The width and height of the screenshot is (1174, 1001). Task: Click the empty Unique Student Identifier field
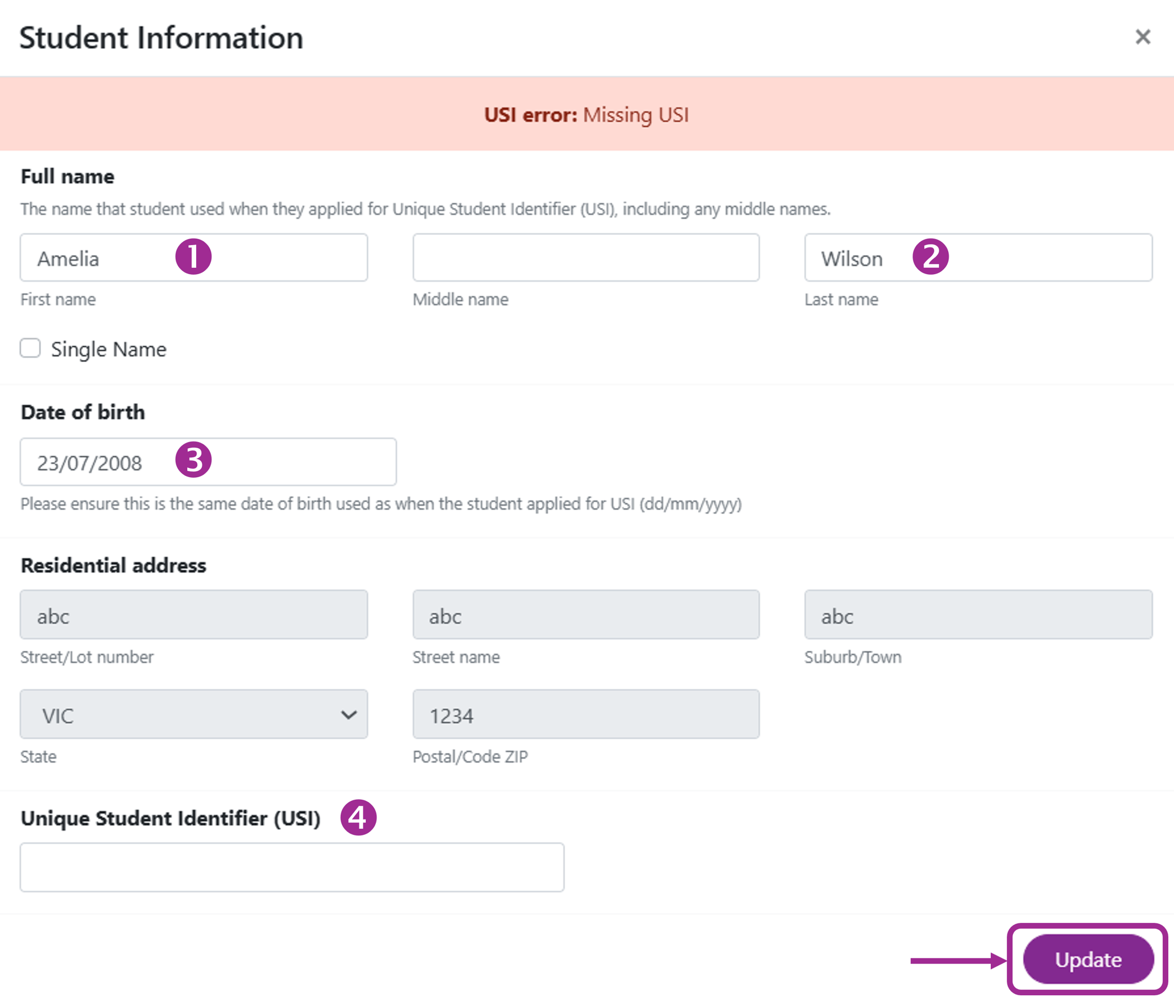[291, 866]
